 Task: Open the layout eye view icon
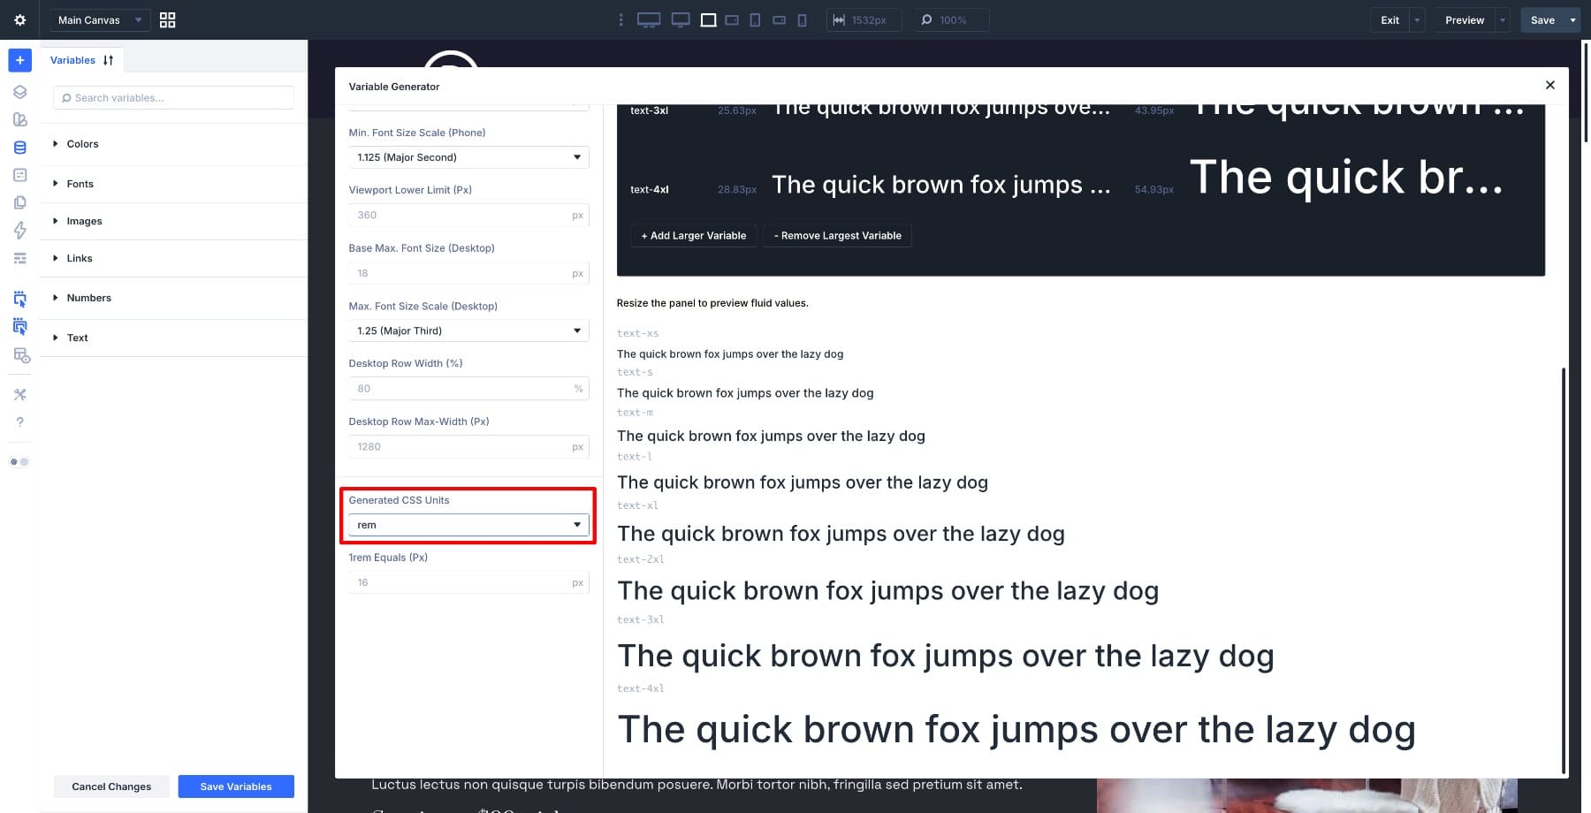click(21, 355)
